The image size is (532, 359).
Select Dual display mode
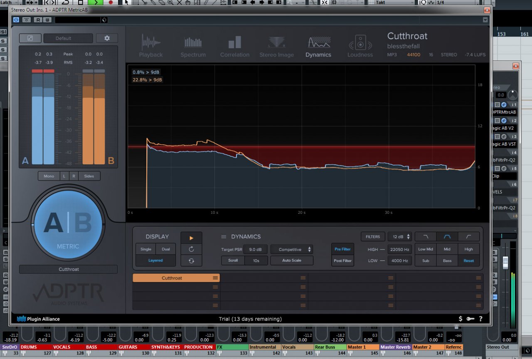[165, 249]
